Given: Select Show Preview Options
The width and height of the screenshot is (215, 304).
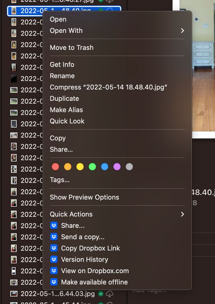Looking at the screenshot, I should click(x=85, y=197).
